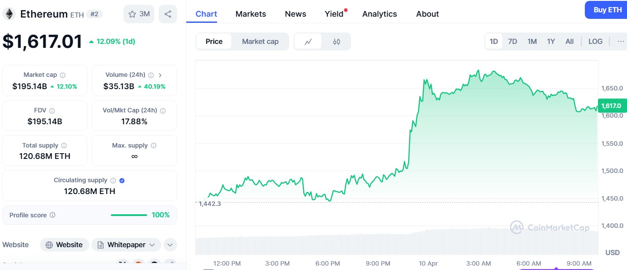Viewport: 627px width, 270px height.
Task: Open the Markets tab
Action: (250, 14)
